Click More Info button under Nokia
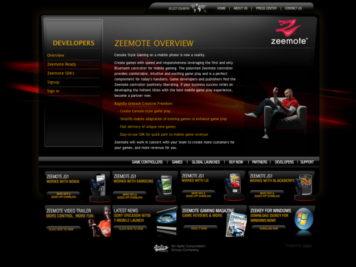The image size is (356, 267). 63,195
